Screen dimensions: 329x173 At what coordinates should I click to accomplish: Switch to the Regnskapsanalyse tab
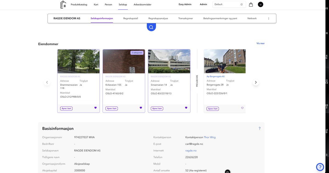click(158, 19)
